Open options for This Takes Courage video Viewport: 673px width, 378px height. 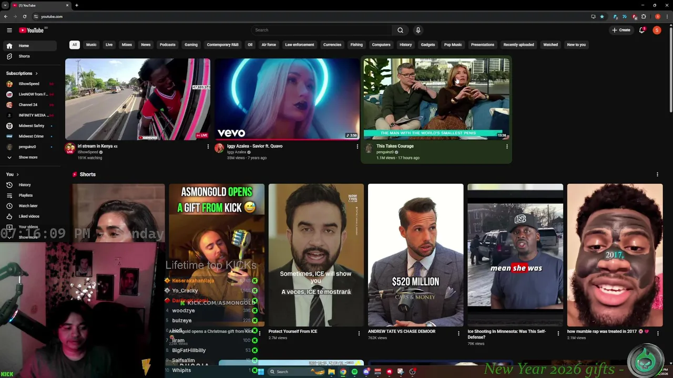click(507, 146)
